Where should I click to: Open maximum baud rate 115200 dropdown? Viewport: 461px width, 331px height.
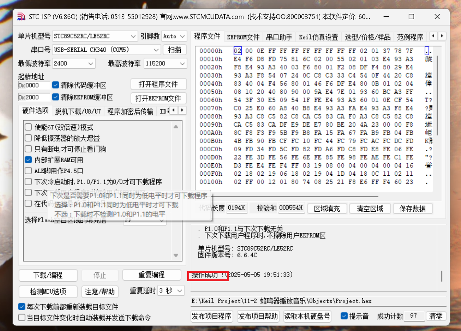click(x=165, y=63)
